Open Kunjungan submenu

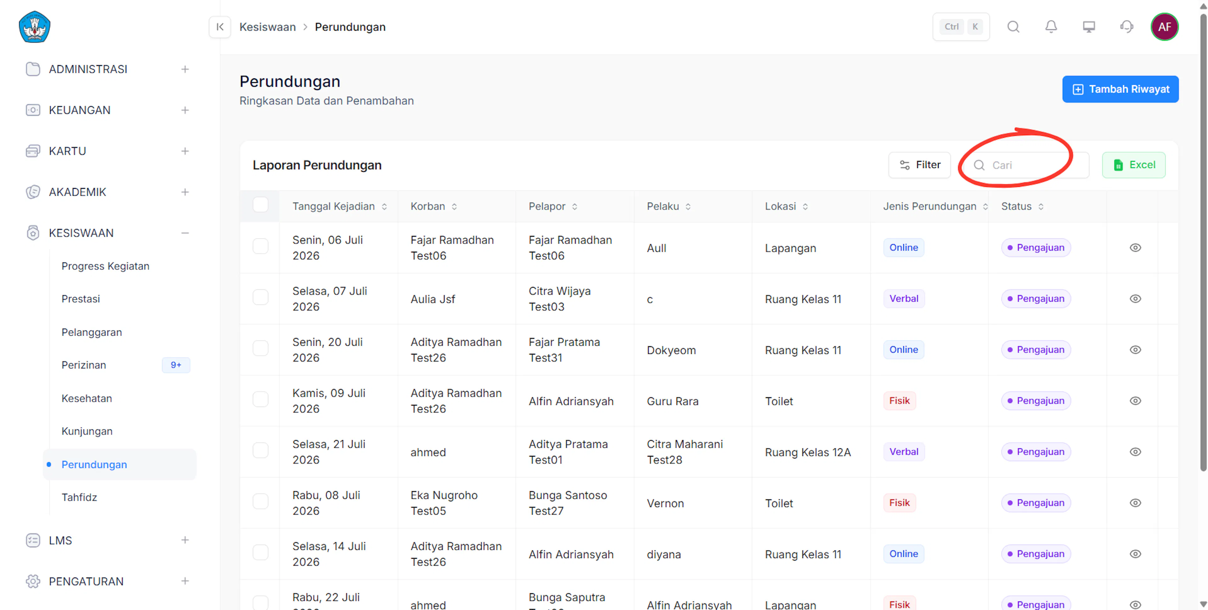click(x=87, y=431)
